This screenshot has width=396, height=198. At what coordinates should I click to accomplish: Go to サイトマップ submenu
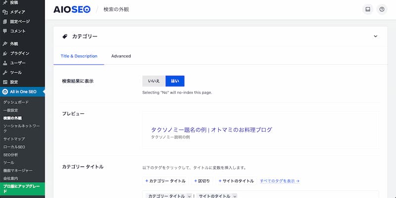(x=14, y=139)
